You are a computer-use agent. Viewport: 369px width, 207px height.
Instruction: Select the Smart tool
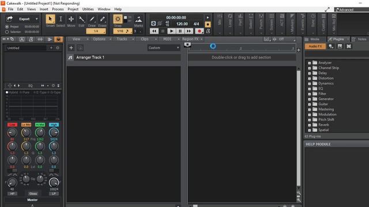50,19
